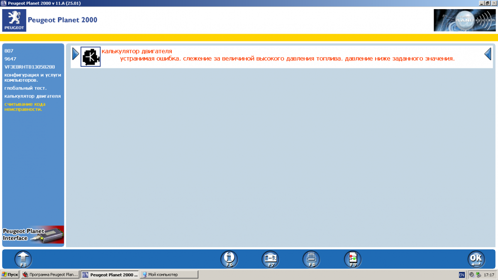Go to 'глобальный тест.' in sidebar

[26, 88]
